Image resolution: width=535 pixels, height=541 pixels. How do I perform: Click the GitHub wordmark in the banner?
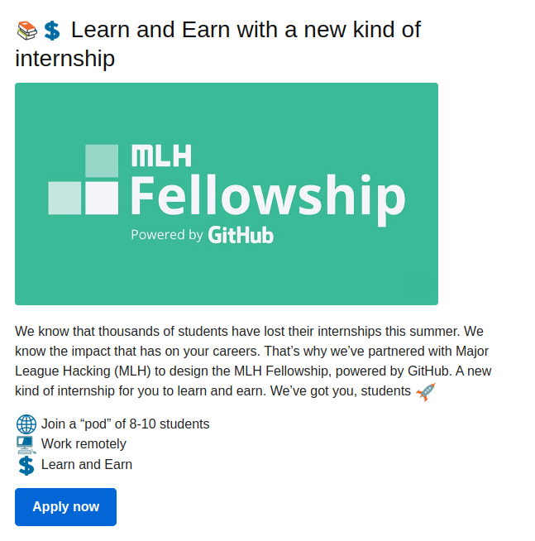pos(241,235)
